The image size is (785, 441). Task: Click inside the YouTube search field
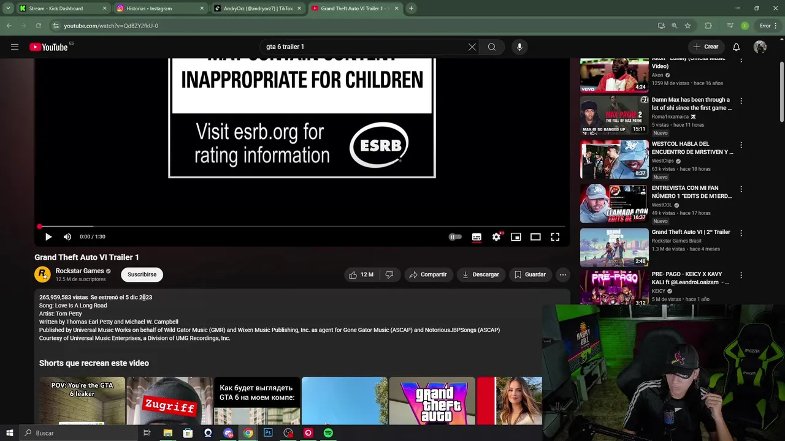point(365,47)
